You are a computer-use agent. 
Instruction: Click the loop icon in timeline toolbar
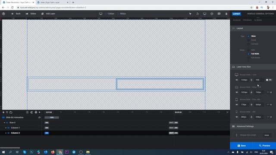click(x=31, y=112)
